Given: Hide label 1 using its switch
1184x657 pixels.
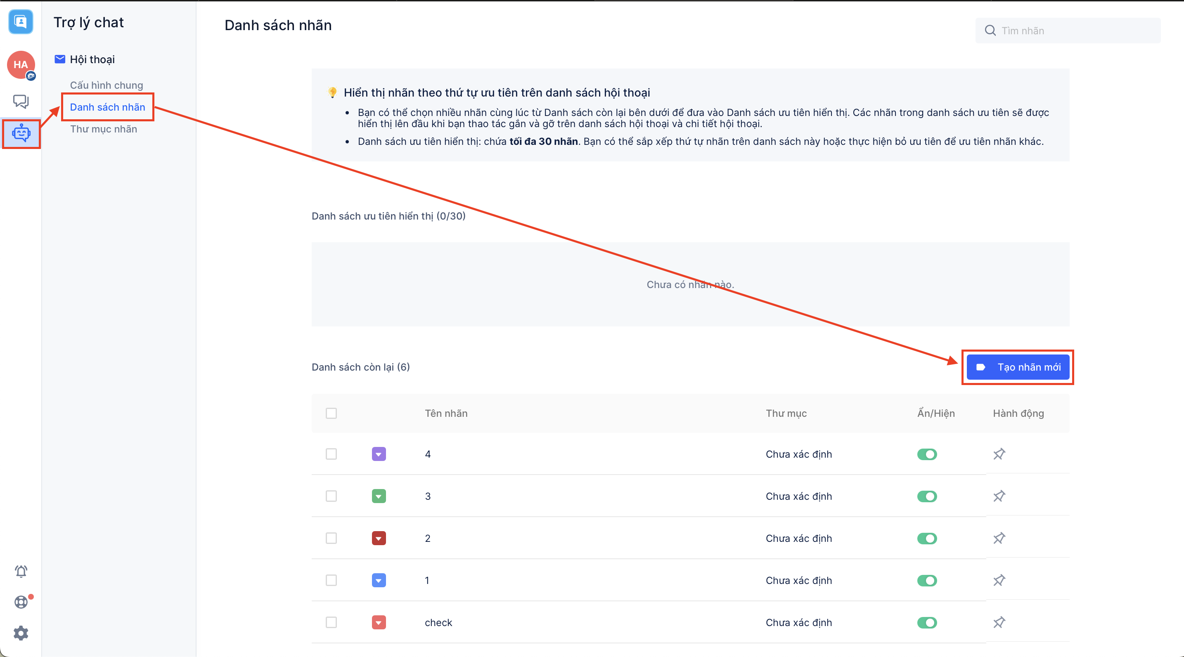Looking at the screenshot, I should [x=927, y=580].
